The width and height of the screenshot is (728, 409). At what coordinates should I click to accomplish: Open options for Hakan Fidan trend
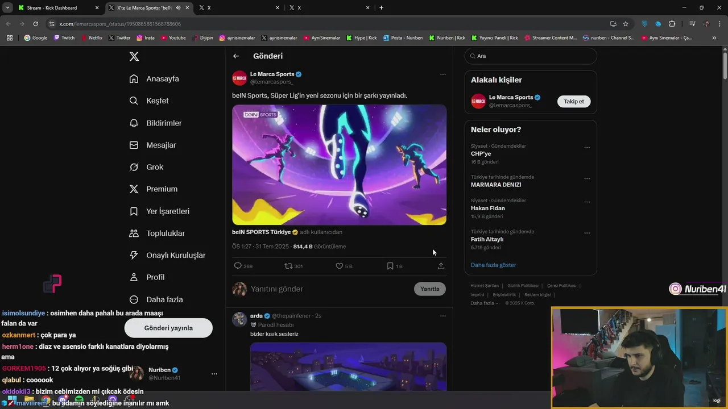(587, 202)
